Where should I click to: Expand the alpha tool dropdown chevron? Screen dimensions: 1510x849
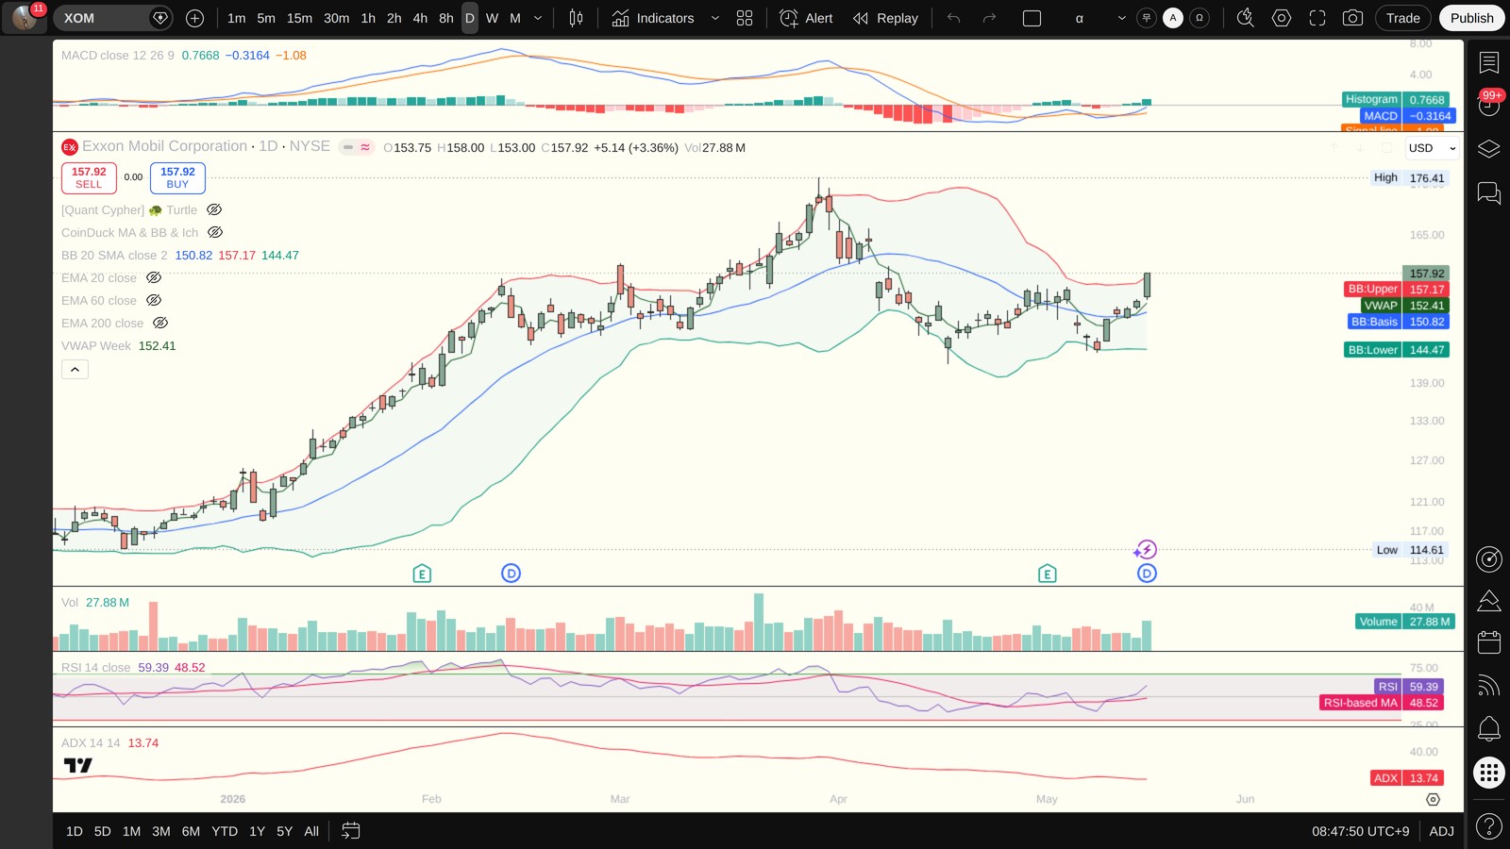(x=1122, y=18)
